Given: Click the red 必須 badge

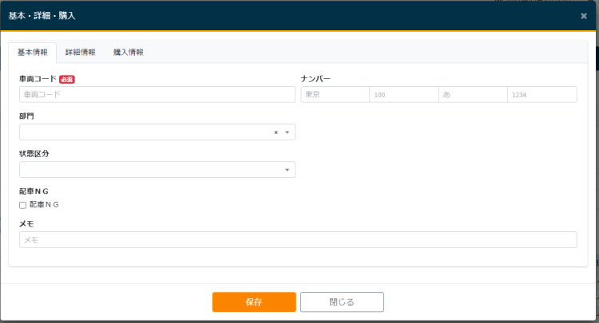Looking at the screenshot, I should pos(67,80).
